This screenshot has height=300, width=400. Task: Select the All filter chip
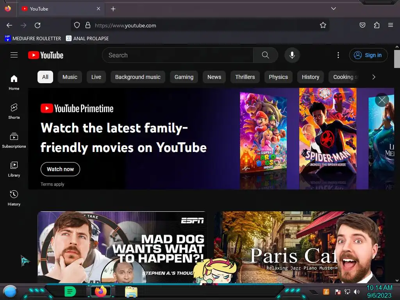(45, 77)
